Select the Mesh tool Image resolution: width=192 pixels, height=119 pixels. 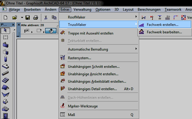coord(5,109)
